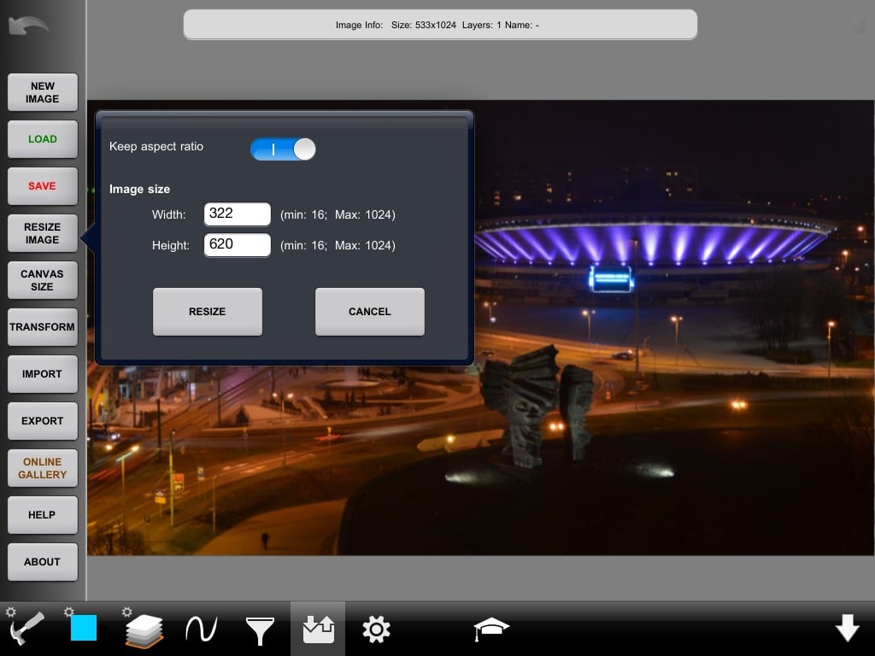Click the EXPORT sidebar button
This screenshot has height=656, width=875.
43,421
